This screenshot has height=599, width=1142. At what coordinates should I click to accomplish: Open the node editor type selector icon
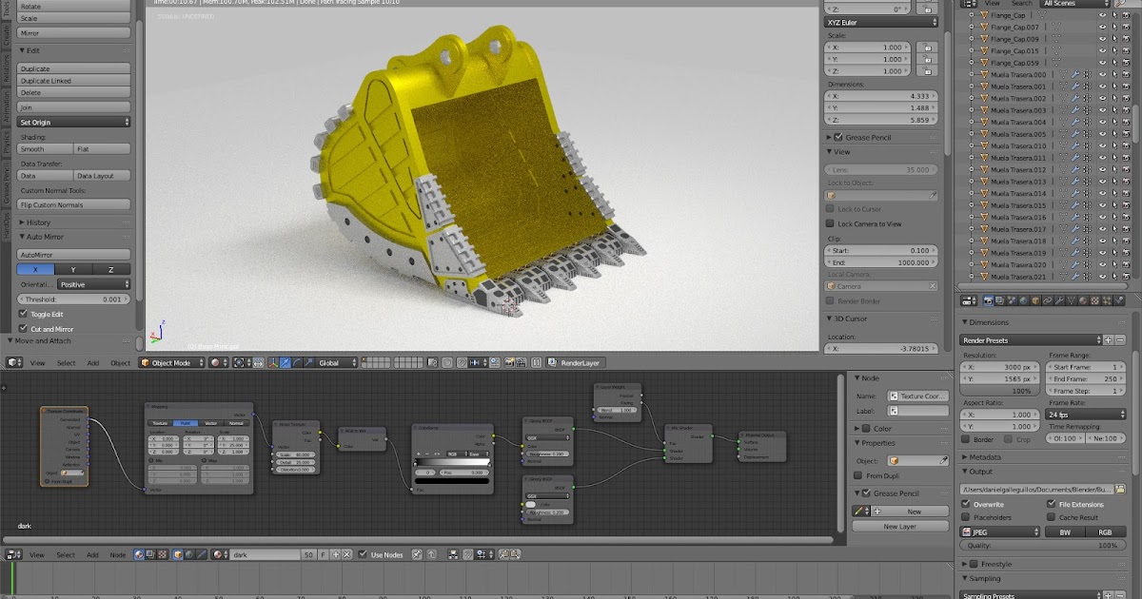point(14,554)
